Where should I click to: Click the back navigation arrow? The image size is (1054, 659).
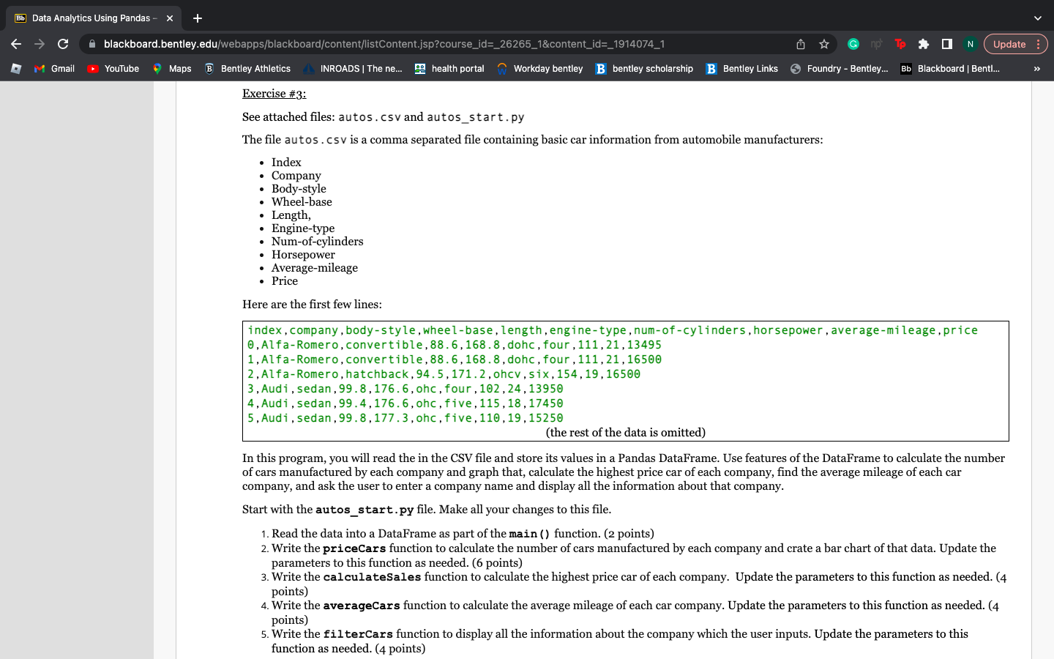coord(16,44)
